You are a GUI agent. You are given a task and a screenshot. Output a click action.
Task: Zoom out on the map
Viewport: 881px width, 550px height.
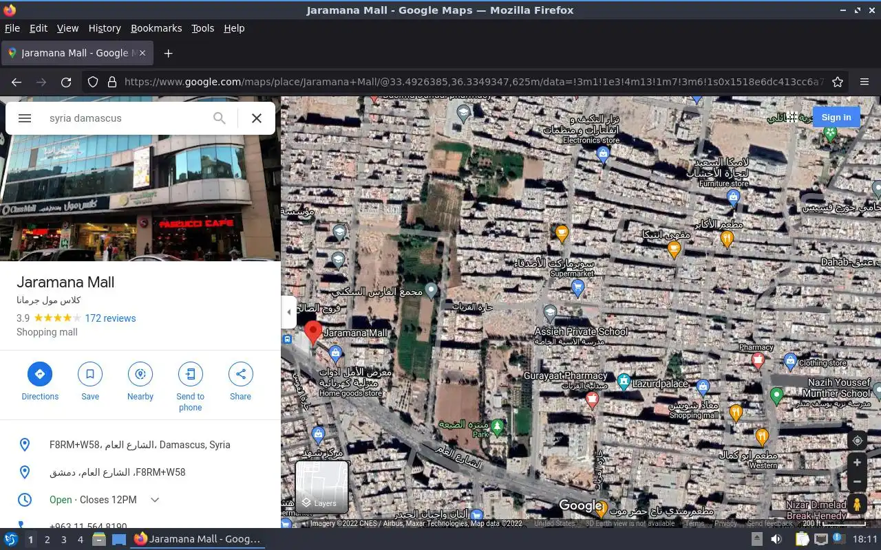click(857, 481)
